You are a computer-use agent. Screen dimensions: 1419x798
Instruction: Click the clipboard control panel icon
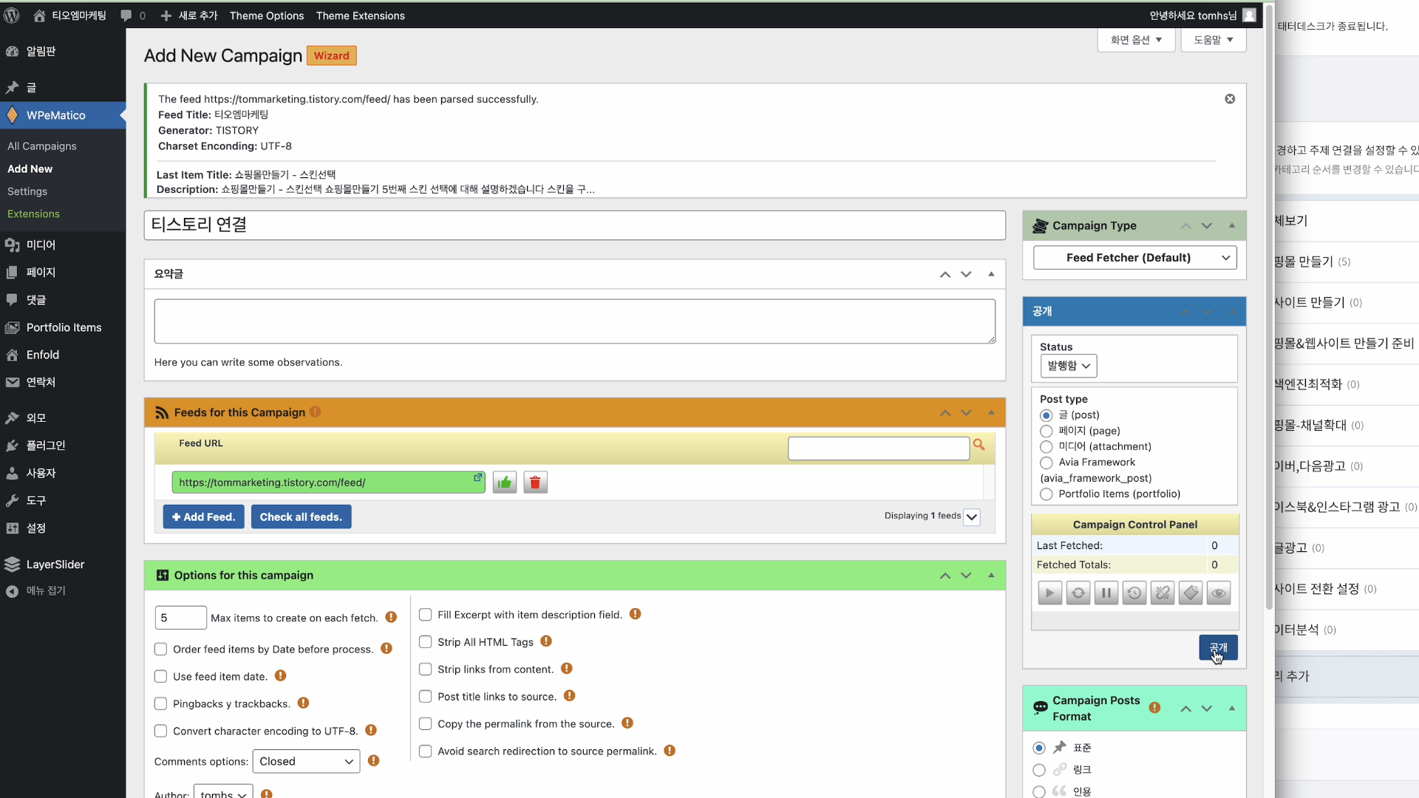point(1191,593)
